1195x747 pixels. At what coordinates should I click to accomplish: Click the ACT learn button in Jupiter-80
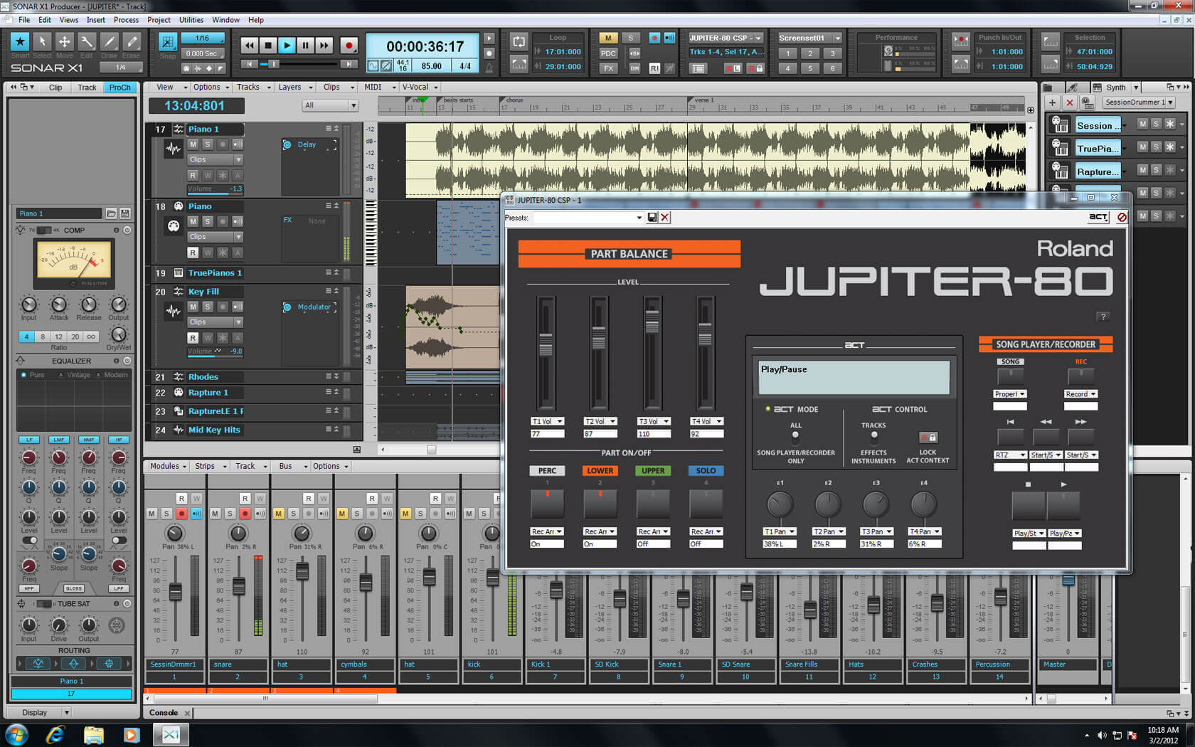pos(1098,217)
